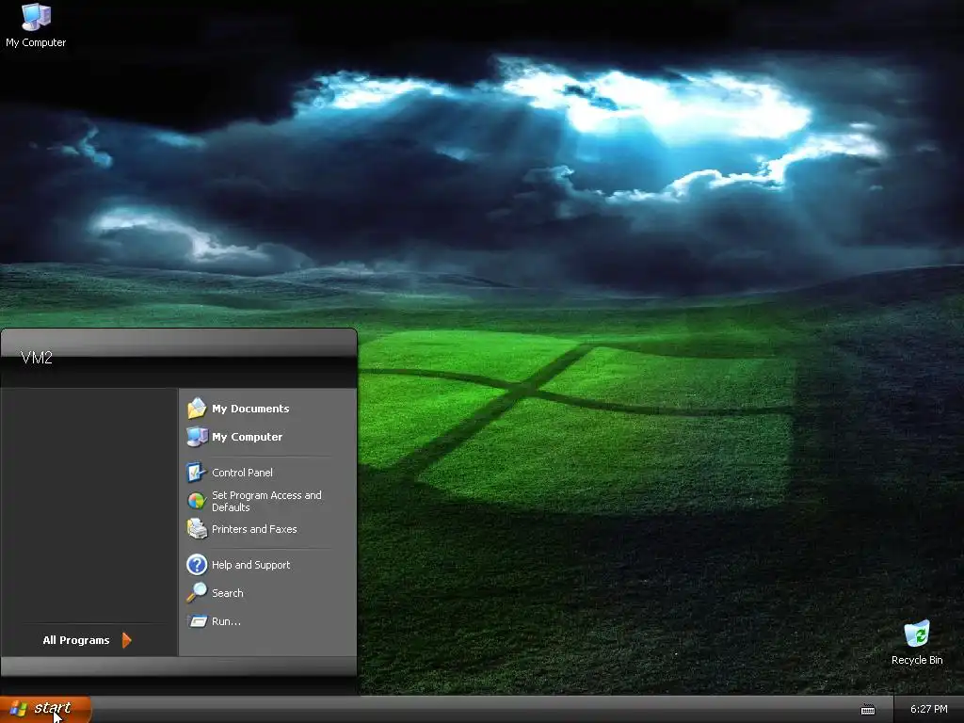Screen dimensions: 964x723
Task: Open Control Panel text entry
Action: click(x=242, y=473)
